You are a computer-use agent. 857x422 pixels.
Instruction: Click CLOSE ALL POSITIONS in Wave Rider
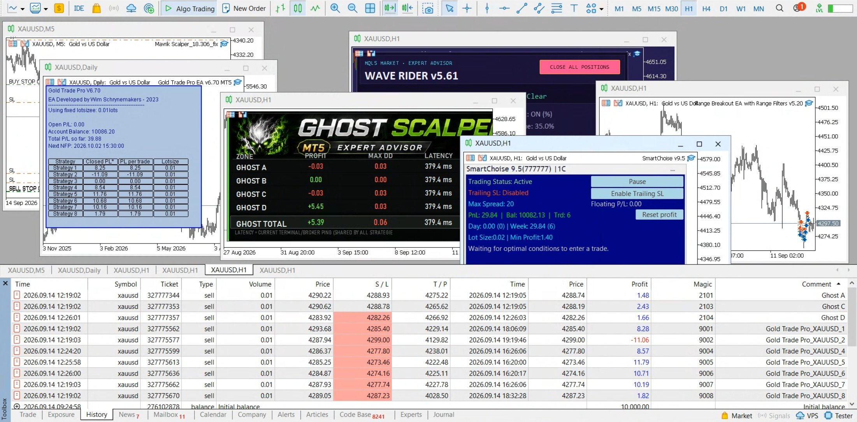pyautogui.click(x=580, y=67)
